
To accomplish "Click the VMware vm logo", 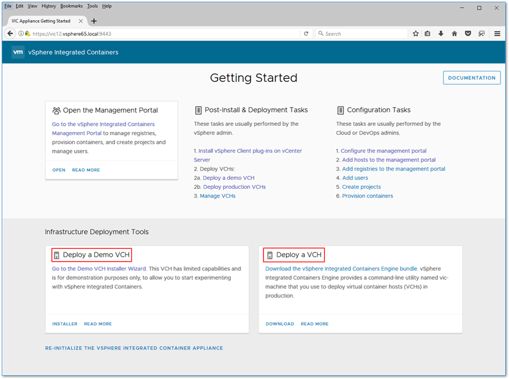I will (18, 52).
